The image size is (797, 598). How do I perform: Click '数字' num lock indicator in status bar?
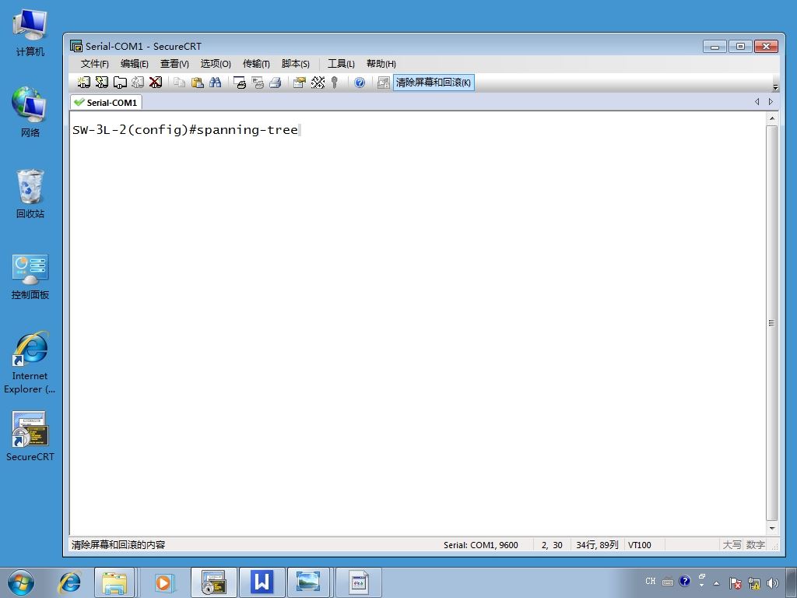755,545
